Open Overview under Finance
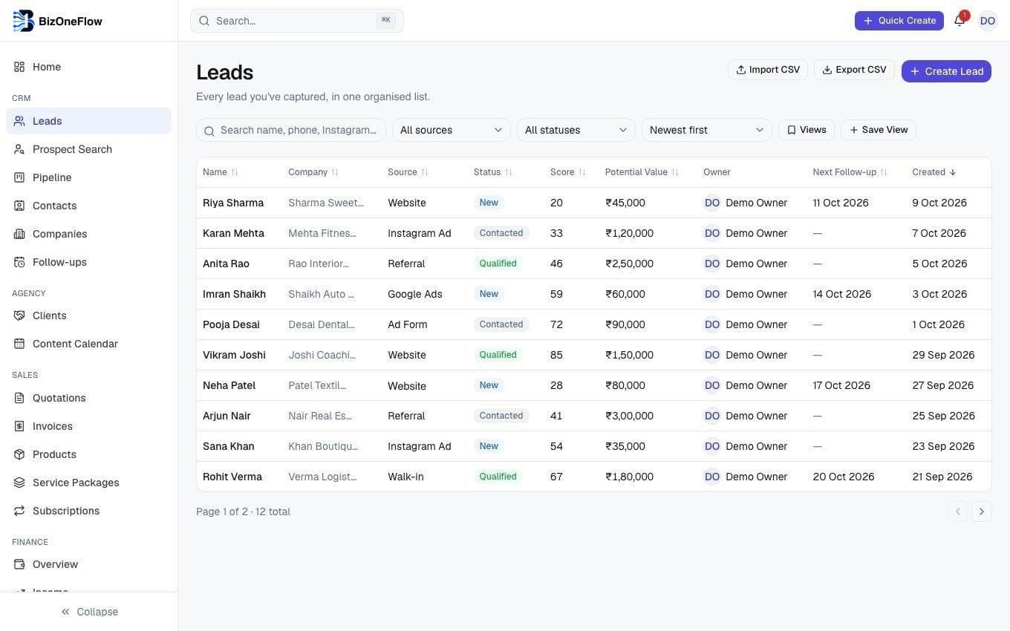1010x631 pixels. [x=88, y=564]
